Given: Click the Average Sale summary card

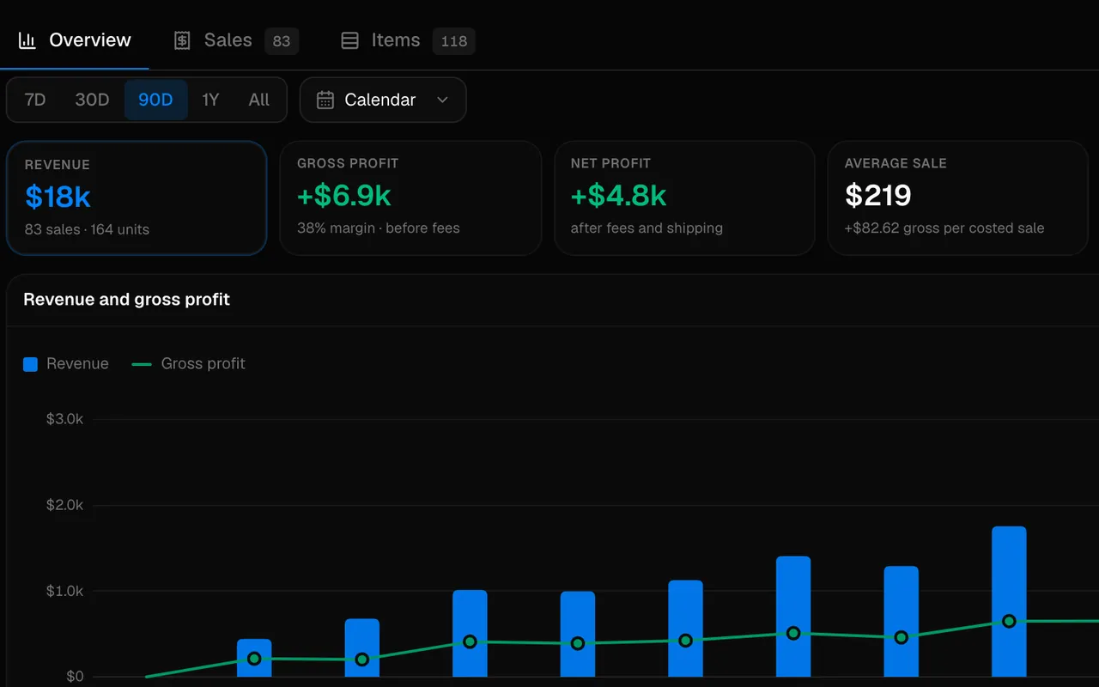Looking at the screenshot, I should coord(957,198).
